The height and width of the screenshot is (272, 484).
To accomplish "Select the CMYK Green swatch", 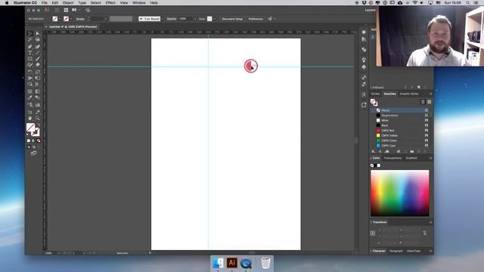I will pyautogui.click(x=399, y=141).
